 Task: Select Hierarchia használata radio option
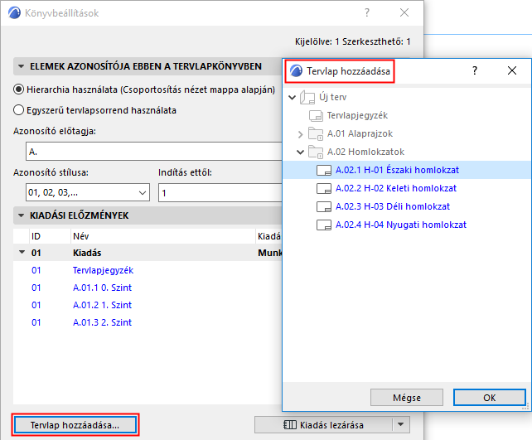click(x=19, y=90)
